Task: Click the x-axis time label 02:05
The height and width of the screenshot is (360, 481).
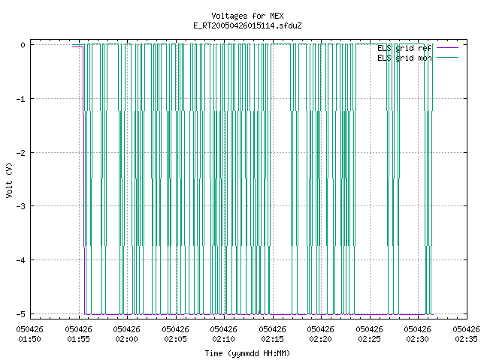Action: [175, 339]
